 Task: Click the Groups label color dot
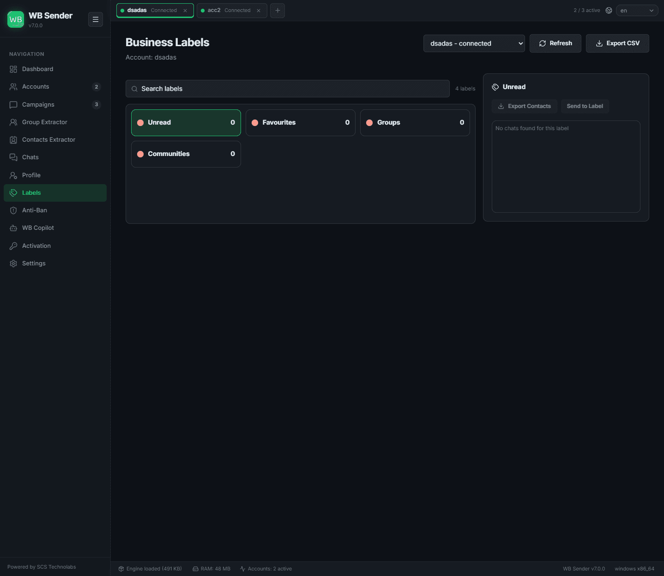pyautogui.click(x=369, y=123)
